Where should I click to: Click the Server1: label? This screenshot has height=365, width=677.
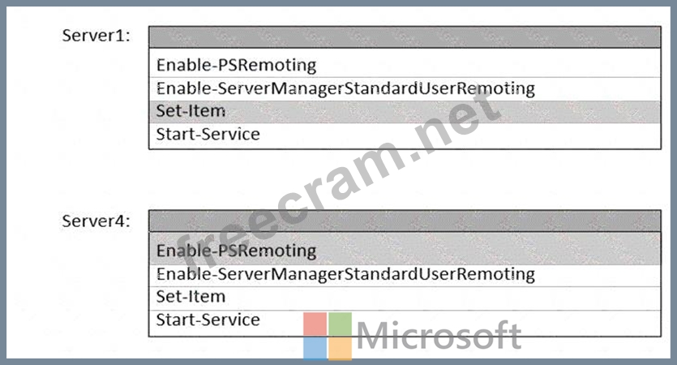point(96,37)
